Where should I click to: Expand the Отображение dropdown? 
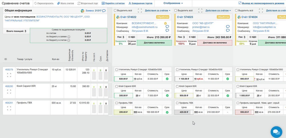(x=173, y=3)
